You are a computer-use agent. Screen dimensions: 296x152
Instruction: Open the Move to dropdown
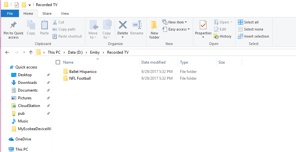(x=93, y=30)
